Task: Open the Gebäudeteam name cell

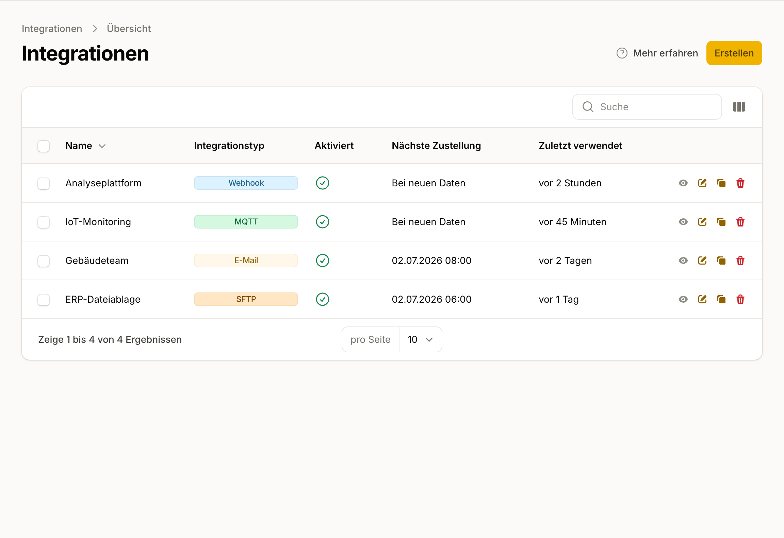Action: click(x=97, y=260)
